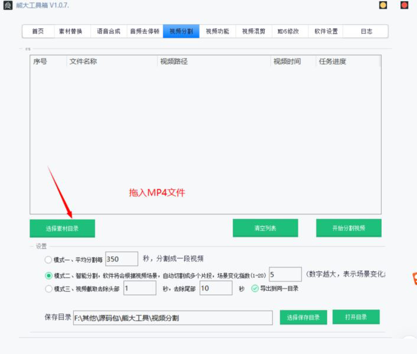This screenshot has width=417, height=354.
Task: Click the 选择素材目录 button
Action: (62, 228)
